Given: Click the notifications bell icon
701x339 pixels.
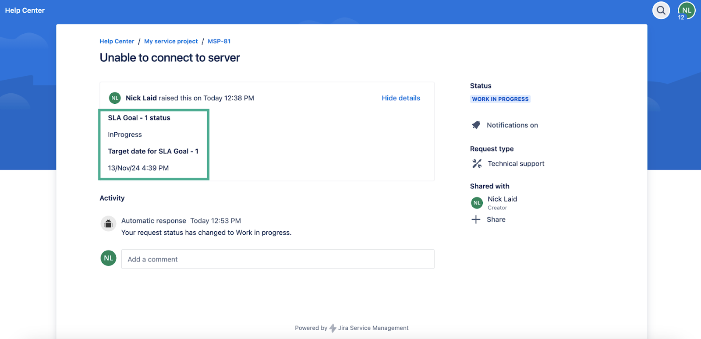Looking at the screenshot, I should tap(476, 125).
